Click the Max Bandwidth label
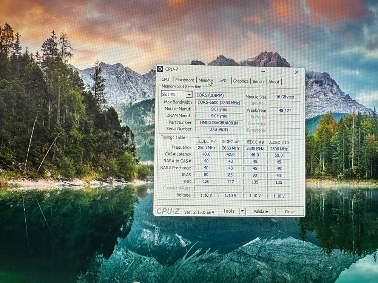The width and height of the screenshot is (378, 283). (x=178, y=102)
